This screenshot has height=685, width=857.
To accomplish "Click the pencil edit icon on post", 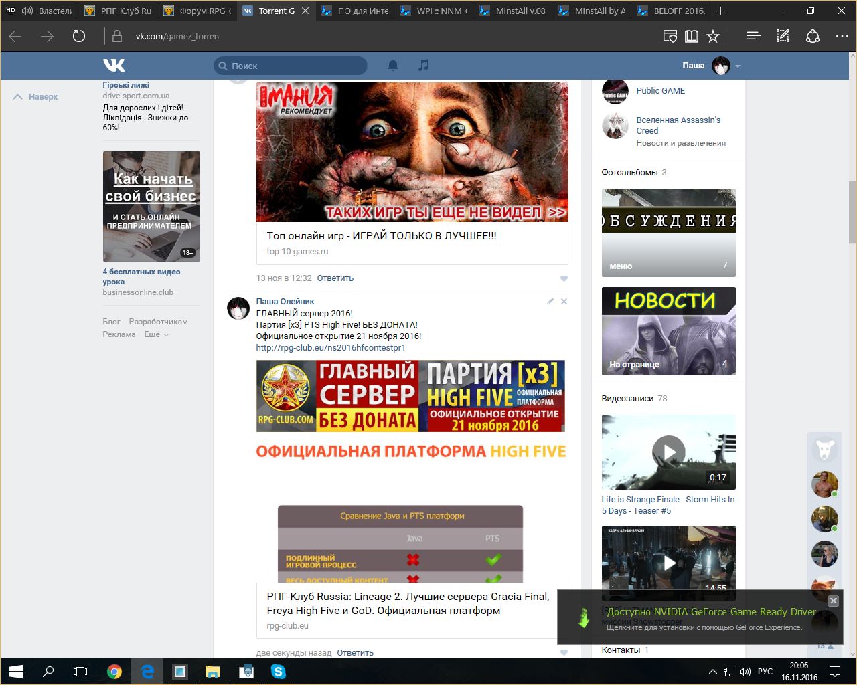I will 550,301.
